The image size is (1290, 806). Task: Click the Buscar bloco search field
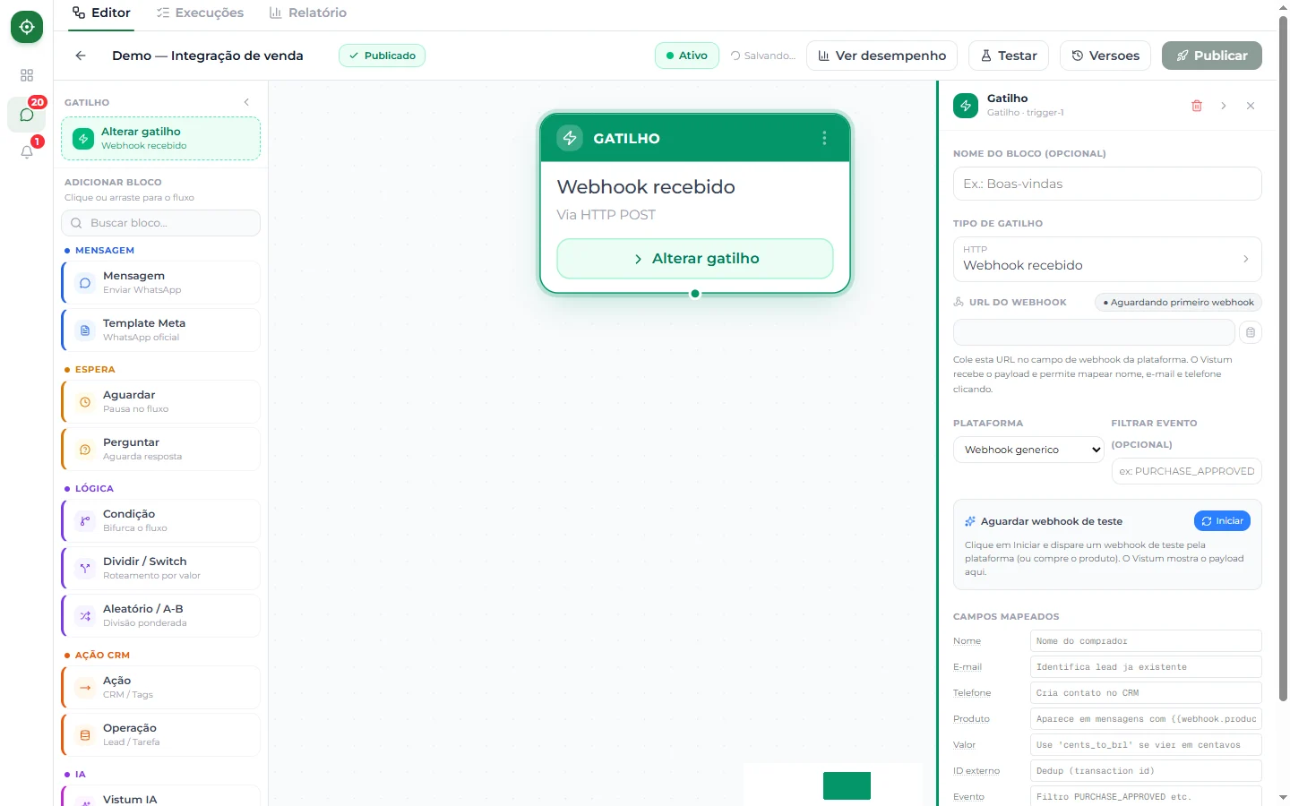[161, 223]
